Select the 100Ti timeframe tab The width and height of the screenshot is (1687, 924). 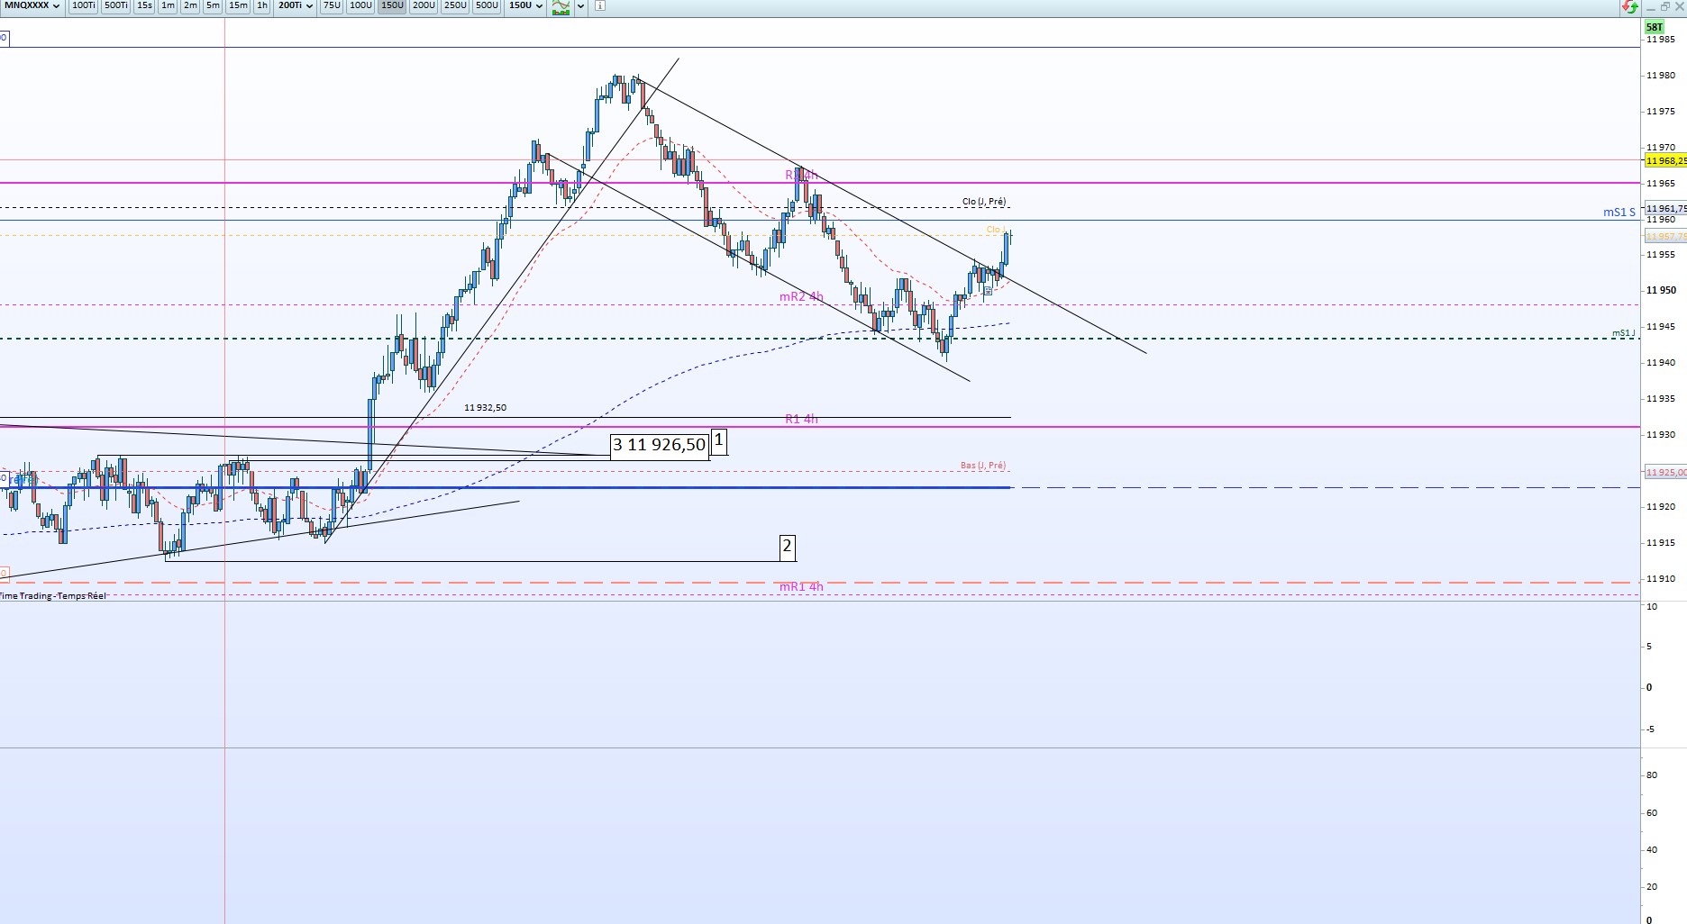point(83,5)
